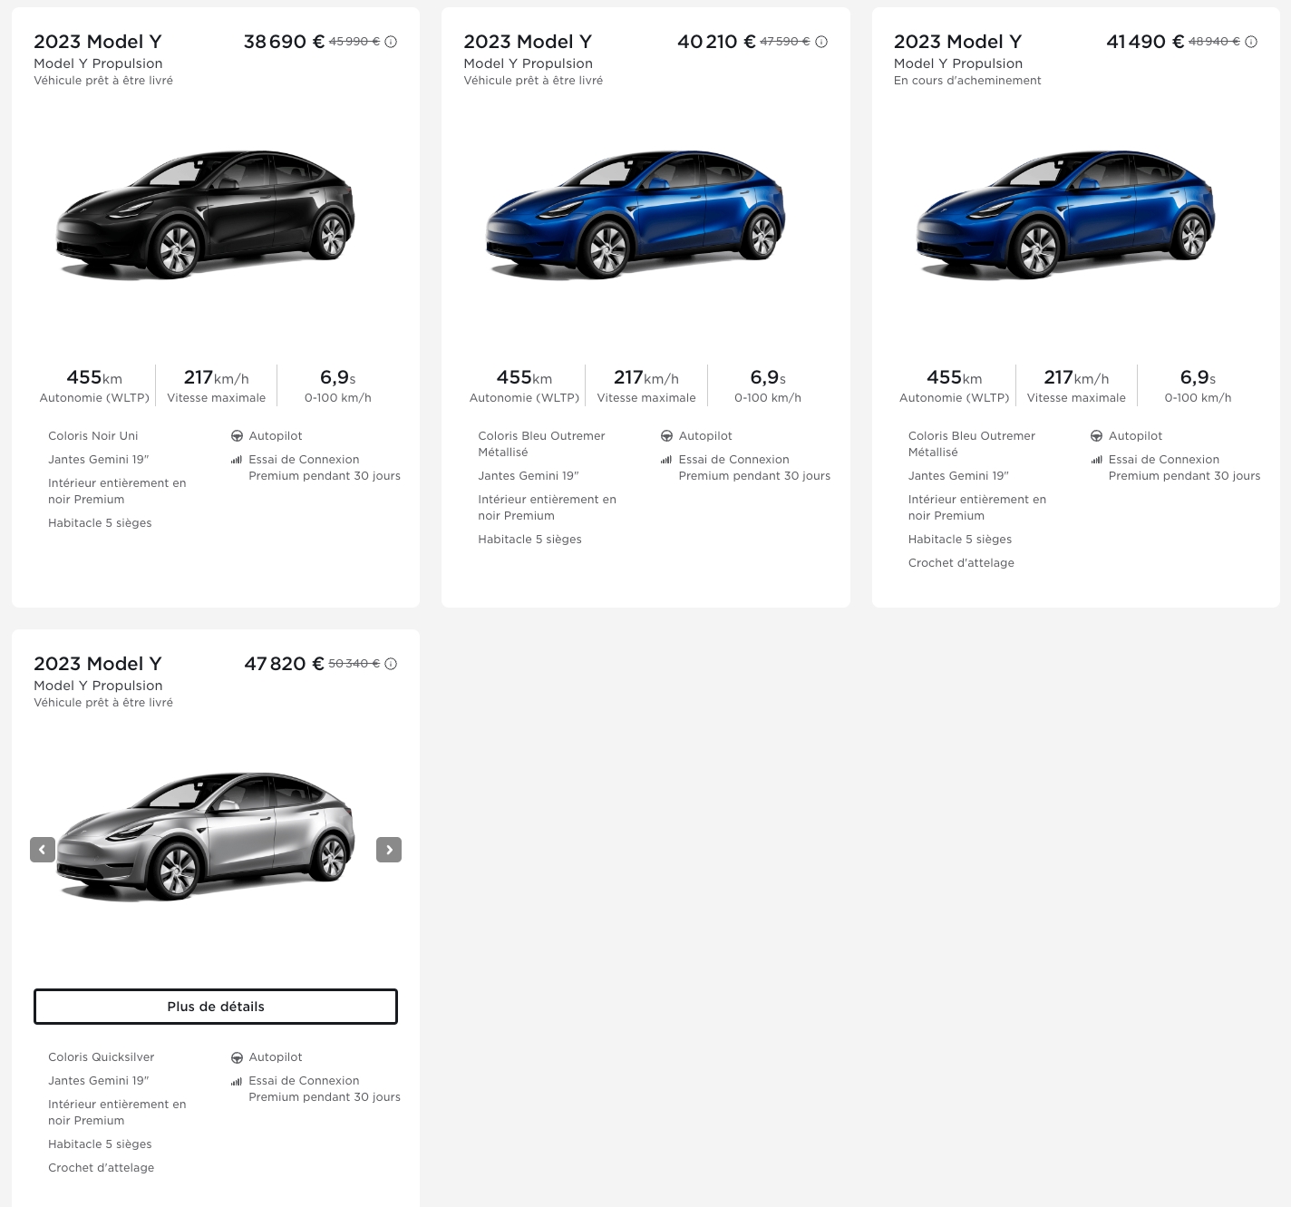Click connectivity signal icon on 40 210 € card
1291x1207 pixels.
pyautogui.click(x=666, y=460)
